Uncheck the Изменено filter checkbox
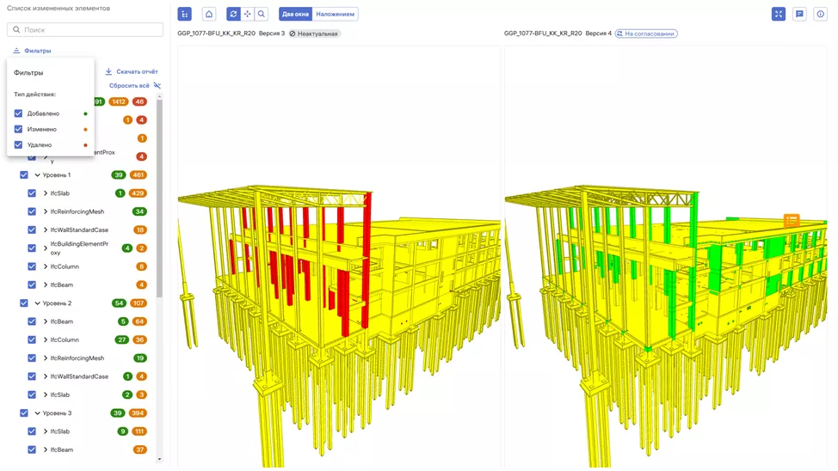 click(x=19, y=129)
